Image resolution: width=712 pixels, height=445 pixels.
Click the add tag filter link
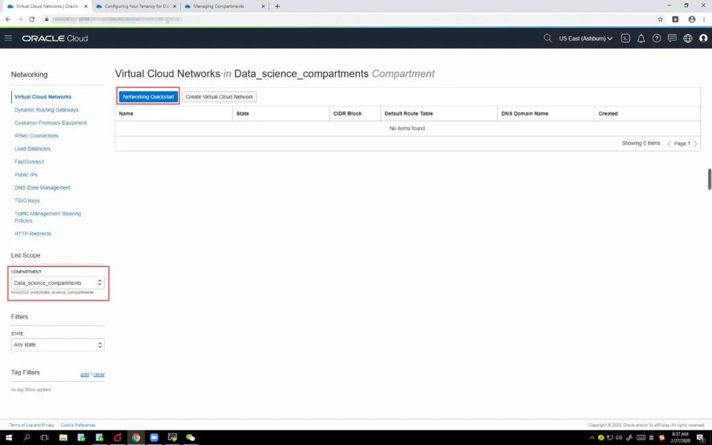coord(84,374)
